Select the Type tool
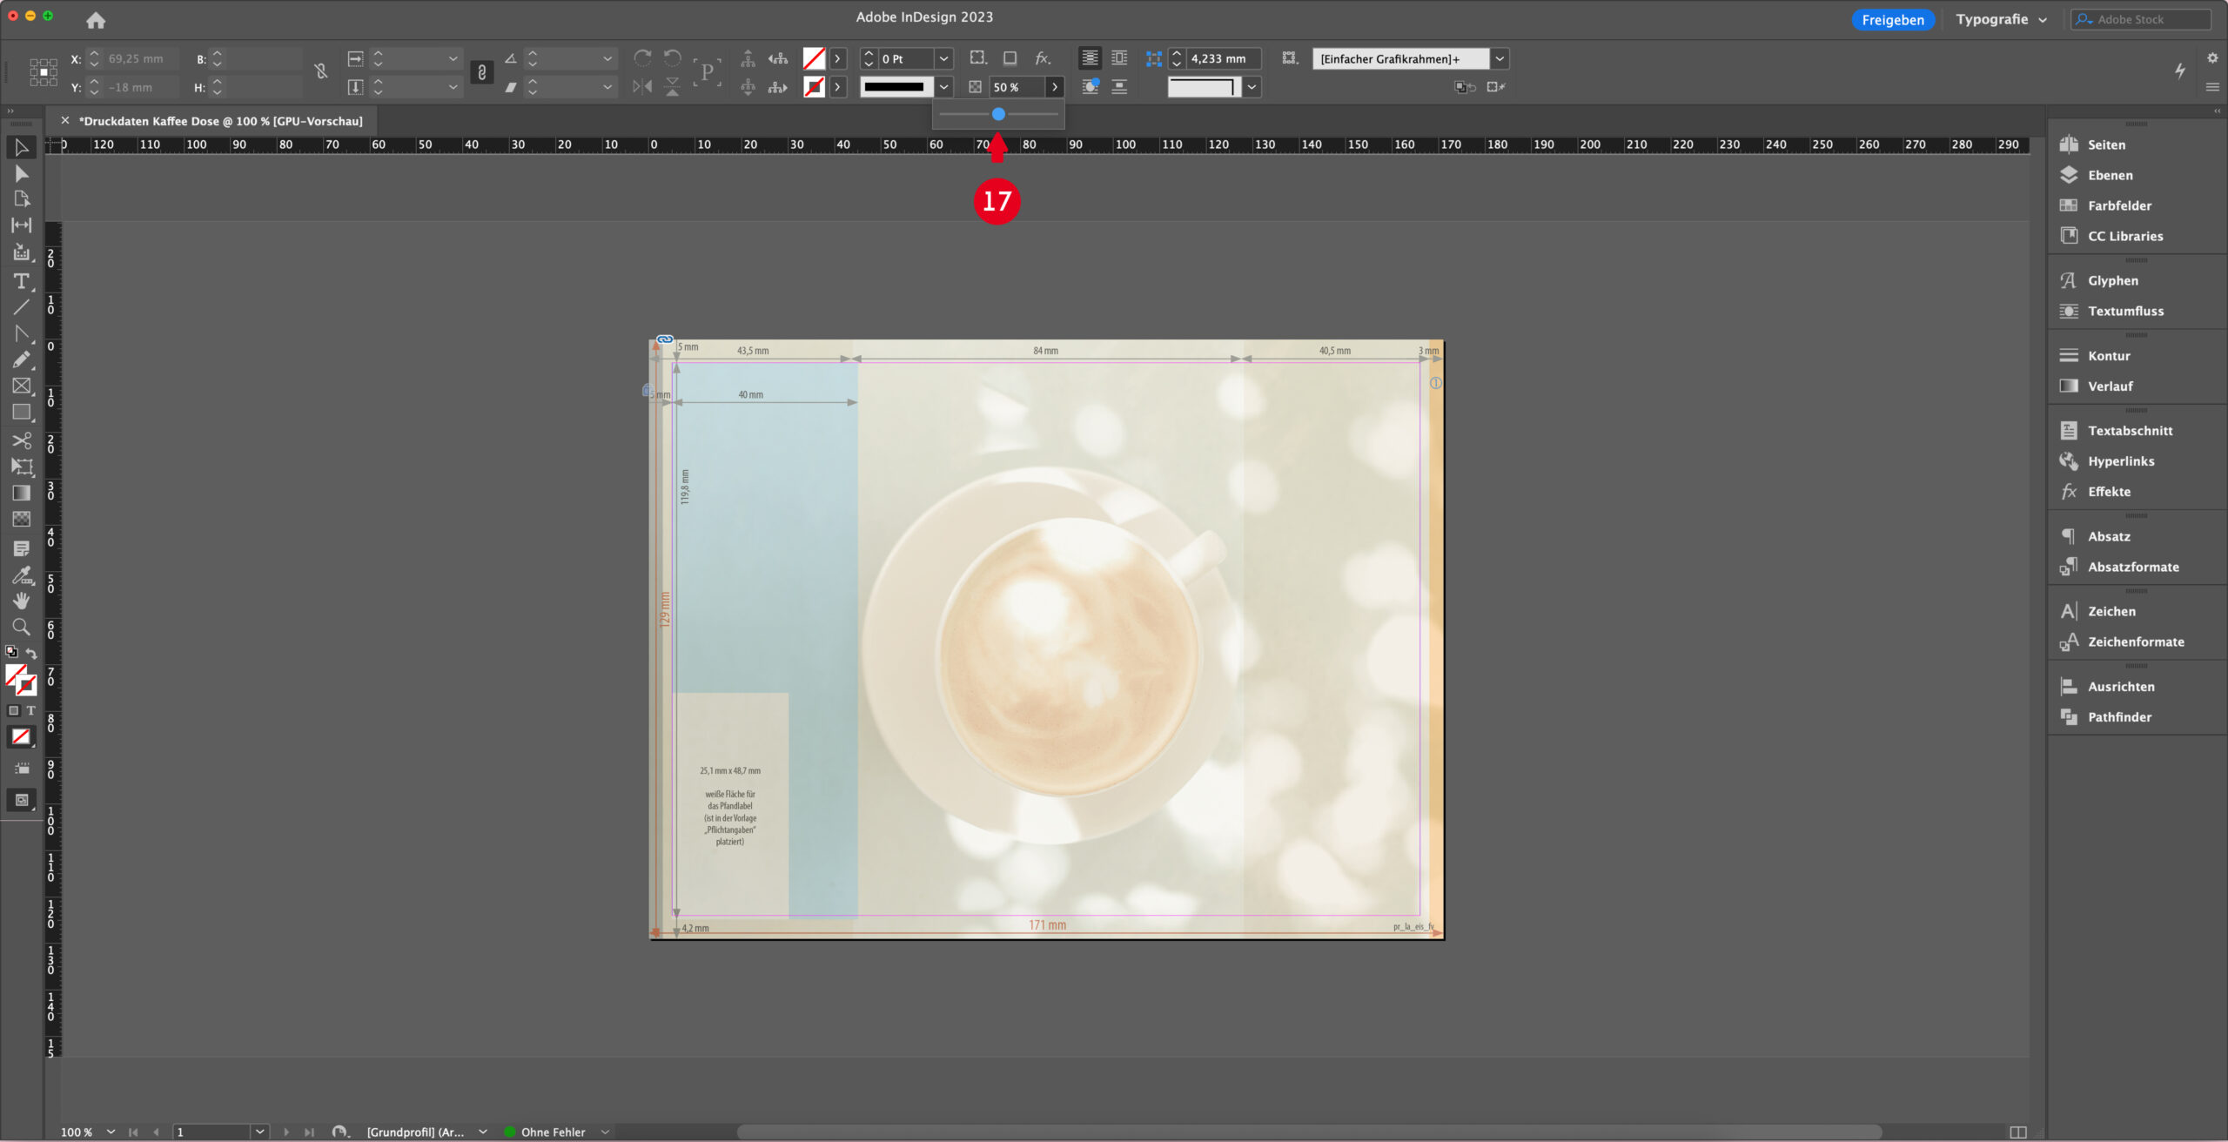Viewport: 2228px width, 1142px height. 22,280
